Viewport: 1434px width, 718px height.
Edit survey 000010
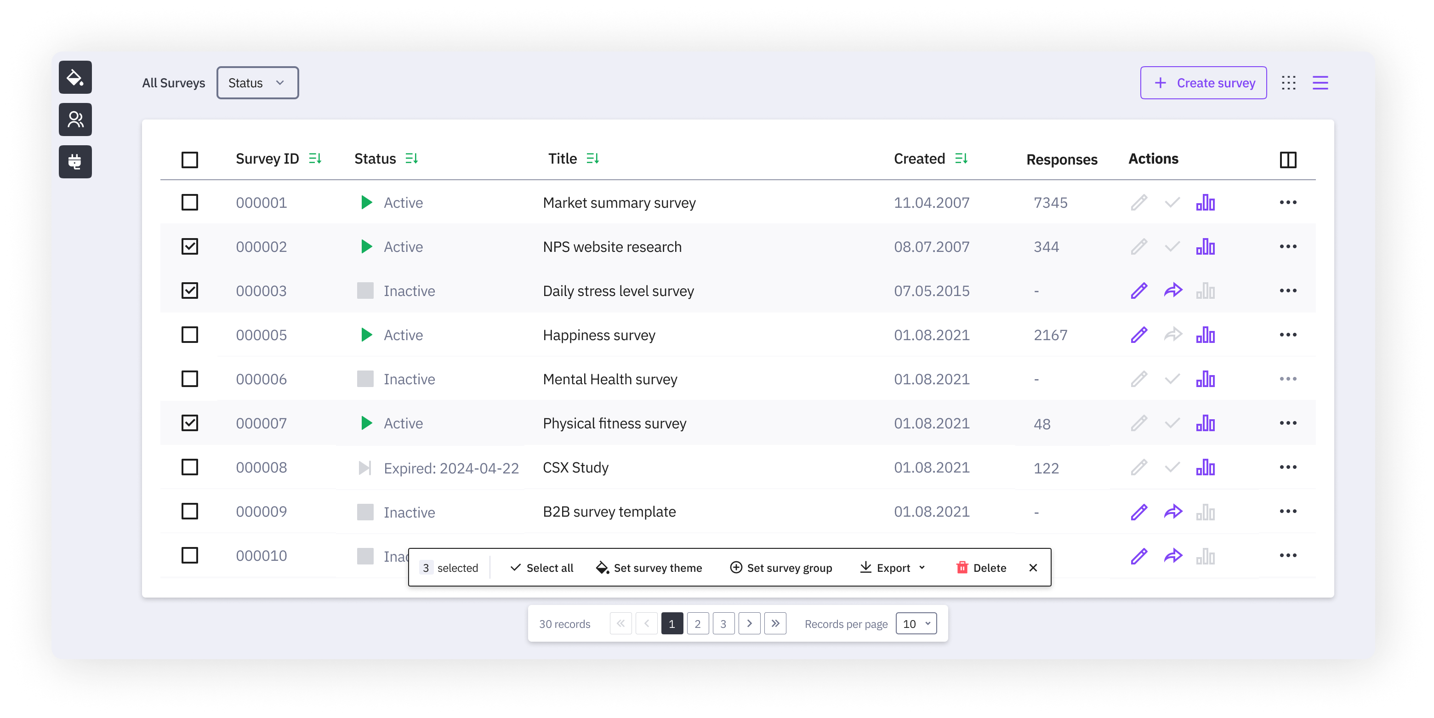1139,555
